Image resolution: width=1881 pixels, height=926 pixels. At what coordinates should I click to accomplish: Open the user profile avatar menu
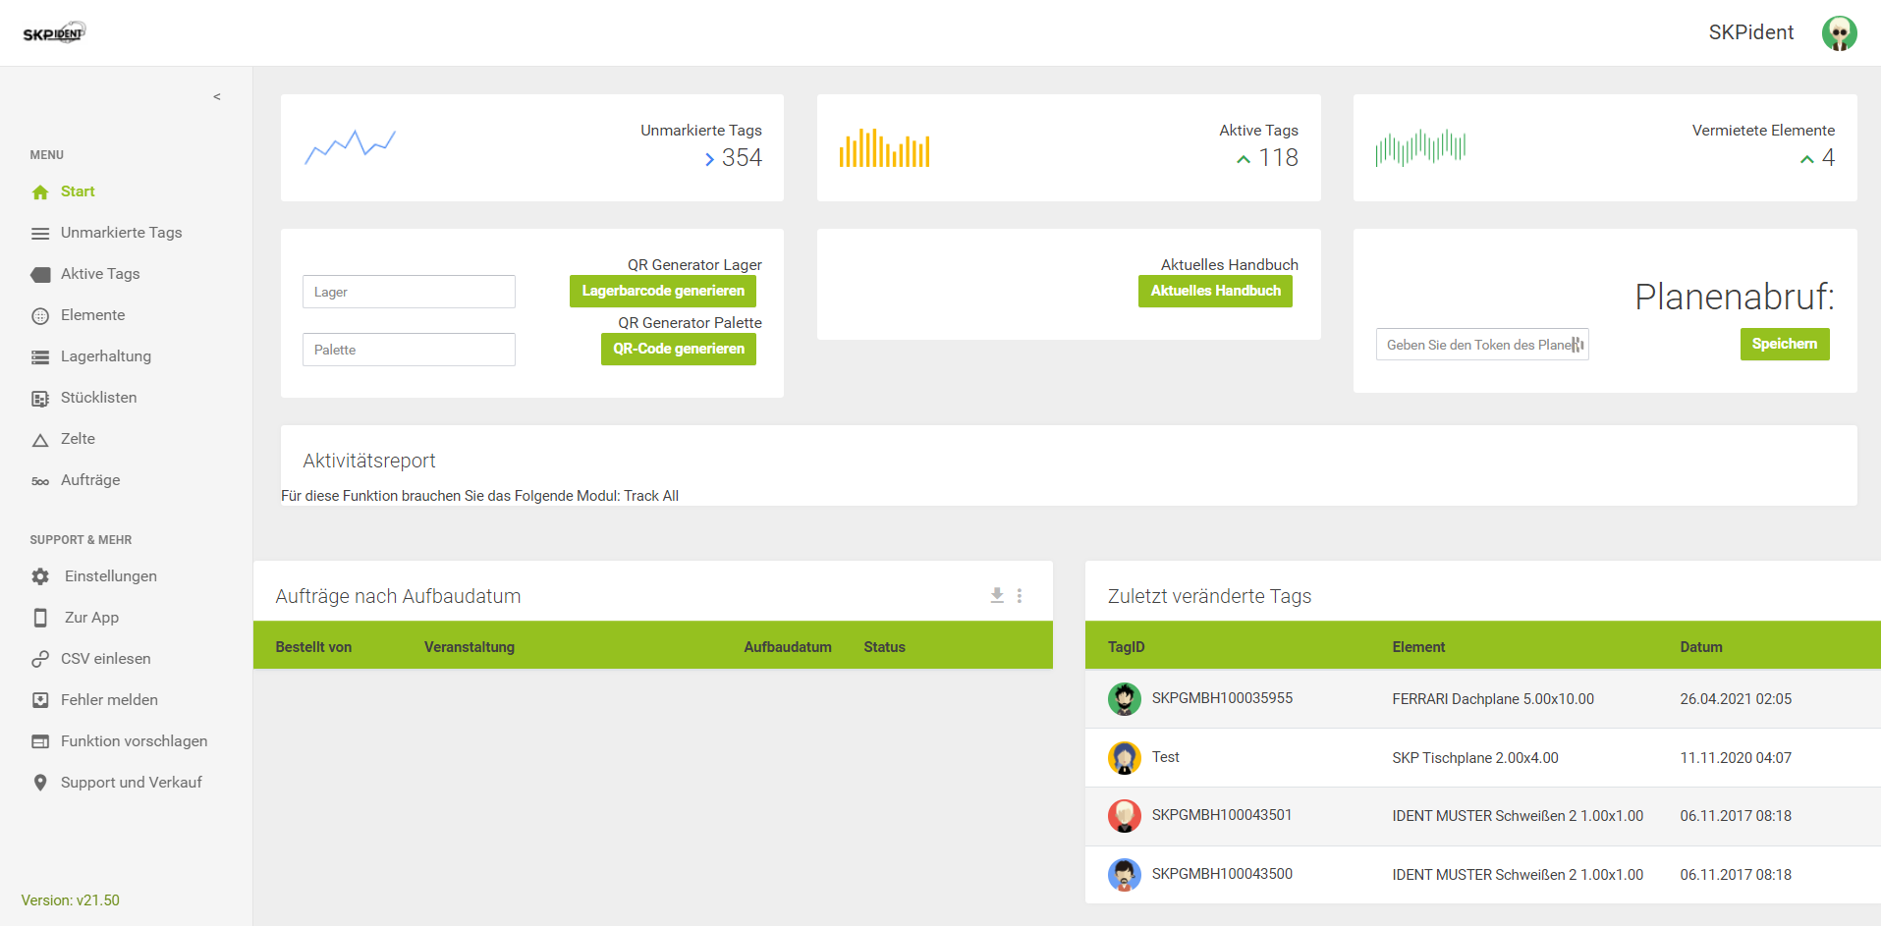(1839, 33)
